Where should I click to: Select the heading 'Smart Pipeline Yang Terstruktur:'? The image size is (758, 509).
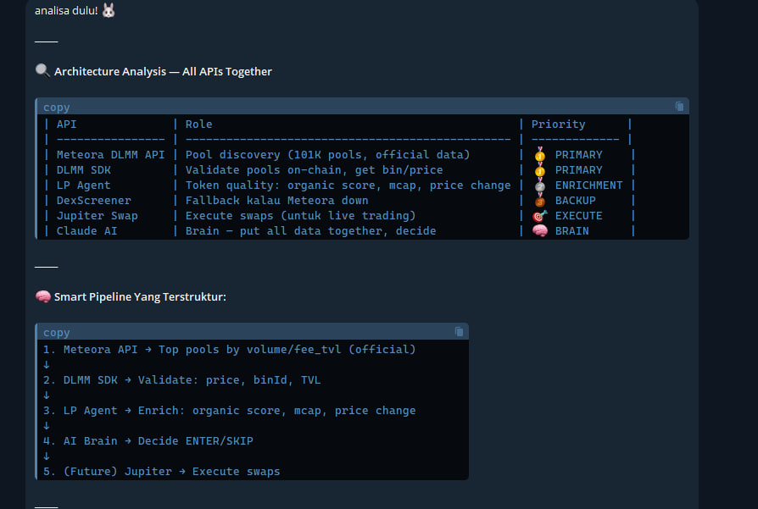point(140,297)
